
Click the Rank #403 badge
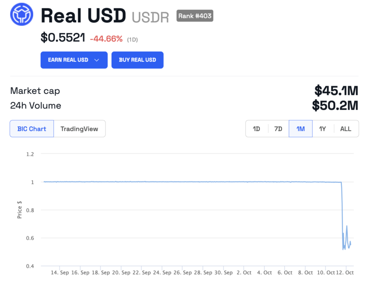click(x=194, y=16)
